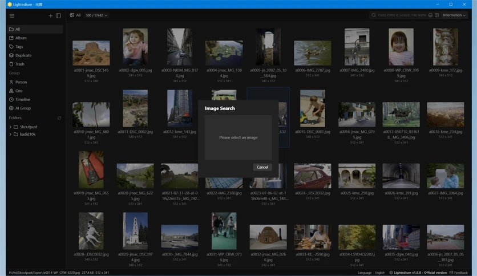477x276 pixels.
Task: Select thumbnail a0019-jmac_MG_0653.jpg guitar case
Action: point(91,169)
